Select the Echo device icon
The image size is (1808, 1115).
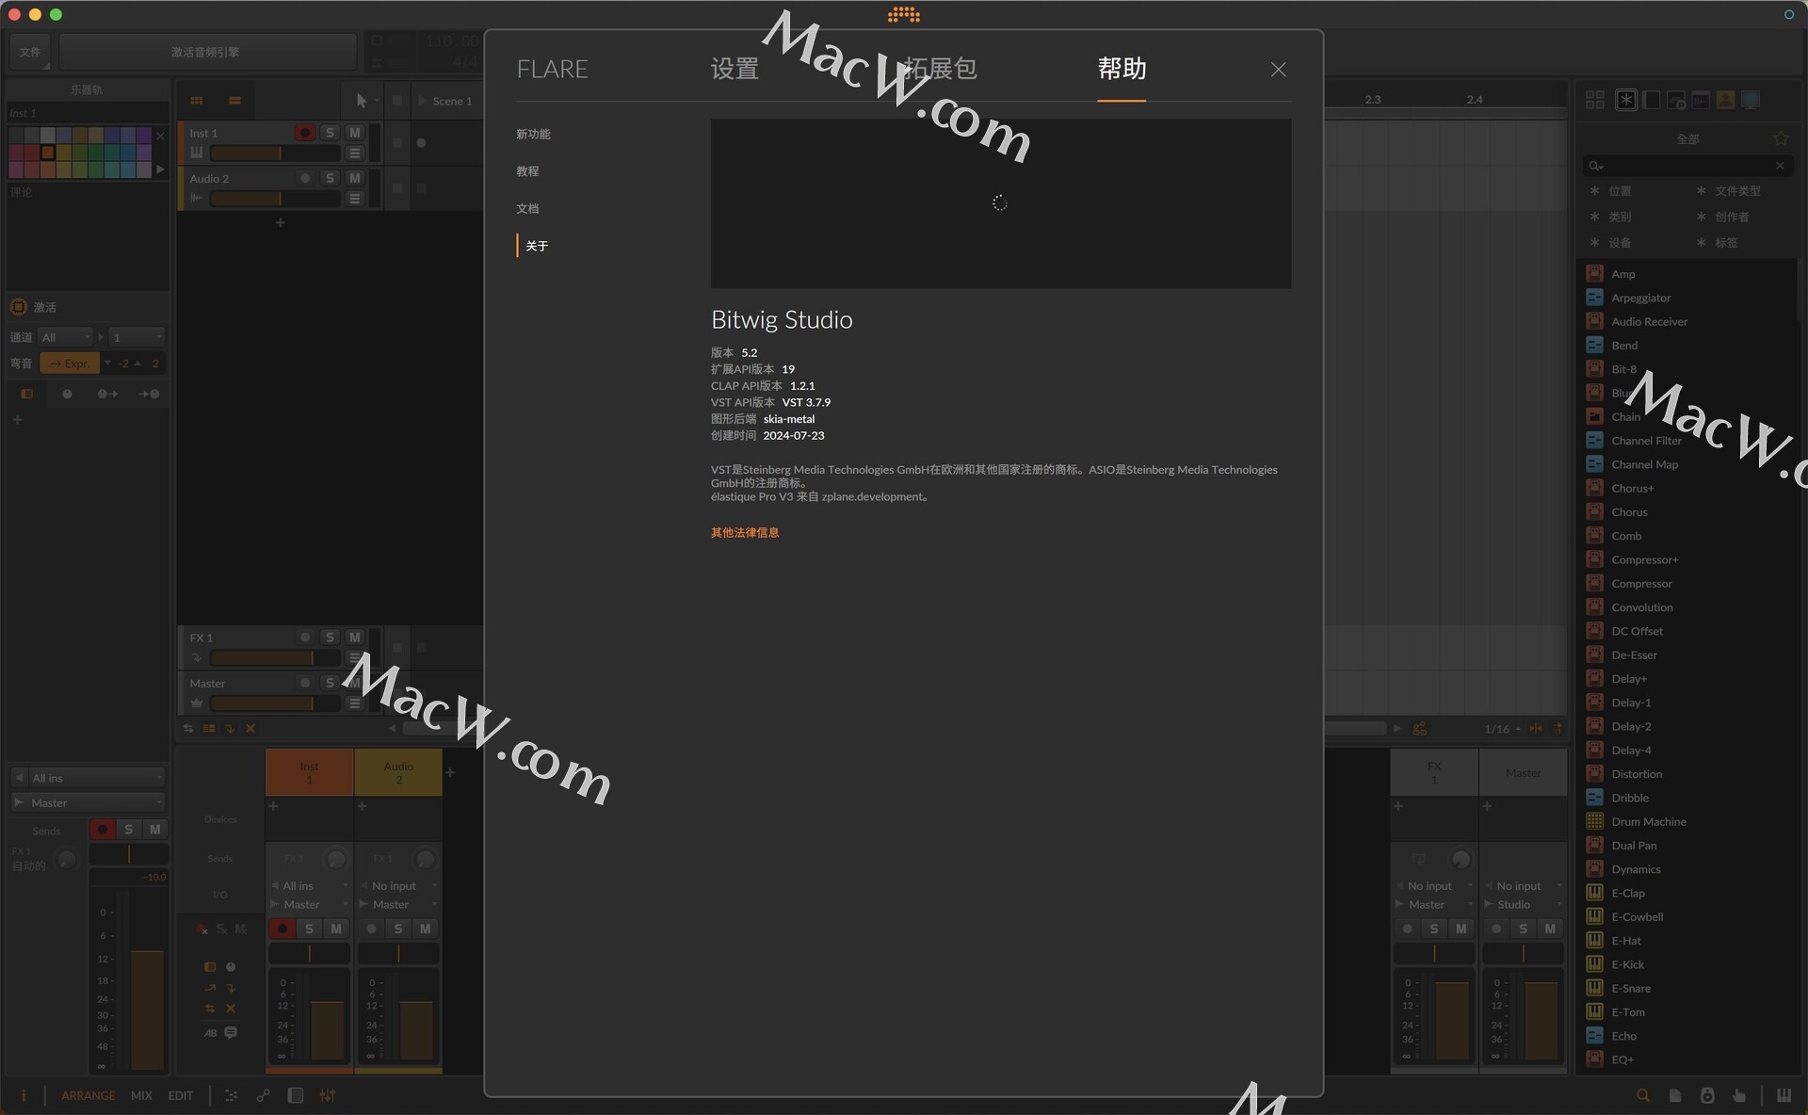click(x=1594, y=1036)
